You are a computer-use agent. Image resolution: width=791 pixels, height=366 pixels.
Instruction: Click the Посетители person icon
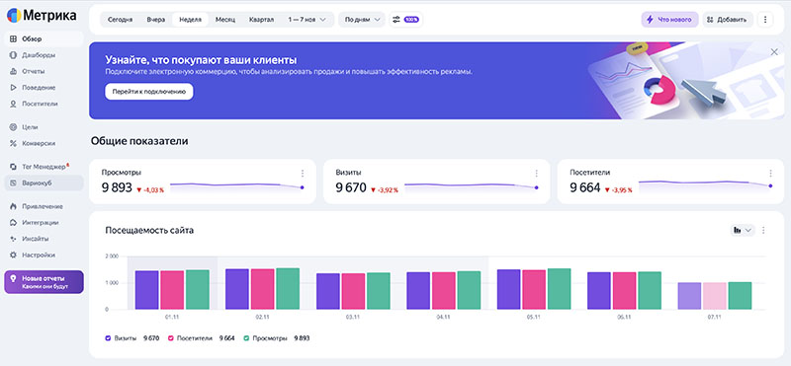13,104
